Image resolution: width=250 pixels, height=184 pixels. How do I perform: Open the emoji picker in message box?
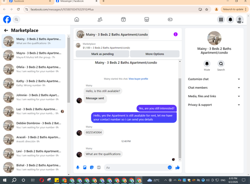(169, 168)
